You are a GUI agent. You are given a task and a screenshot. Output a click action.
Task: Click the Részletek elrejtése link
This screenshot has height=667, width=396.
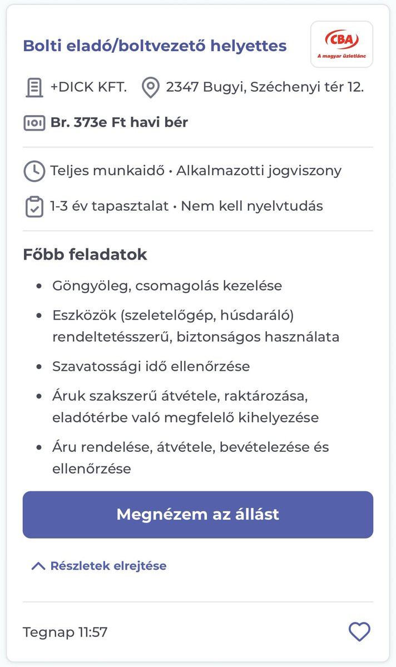pos(108,566)
